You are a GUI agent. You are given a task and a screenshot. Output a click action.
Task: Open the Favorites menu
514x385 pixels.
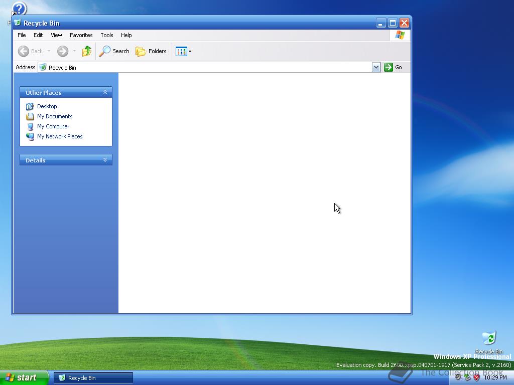tap(81, 35)
